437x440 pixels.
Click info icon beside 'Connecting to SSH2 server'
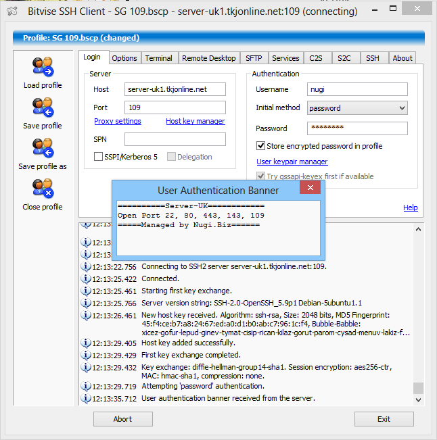(x=86, y=266)
